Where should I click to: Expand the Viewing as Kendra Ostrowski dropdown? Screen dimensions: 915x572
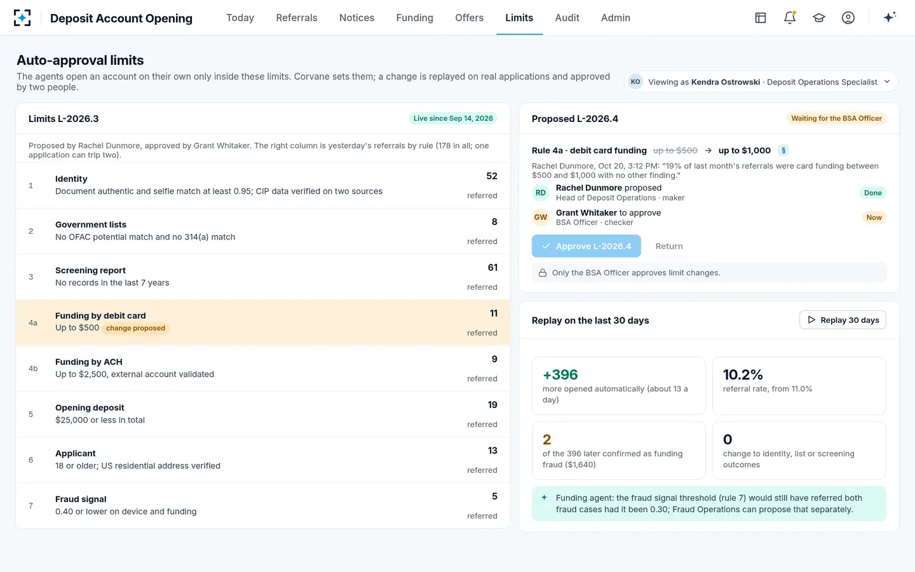pyautogui.click(x=761, y=81)
